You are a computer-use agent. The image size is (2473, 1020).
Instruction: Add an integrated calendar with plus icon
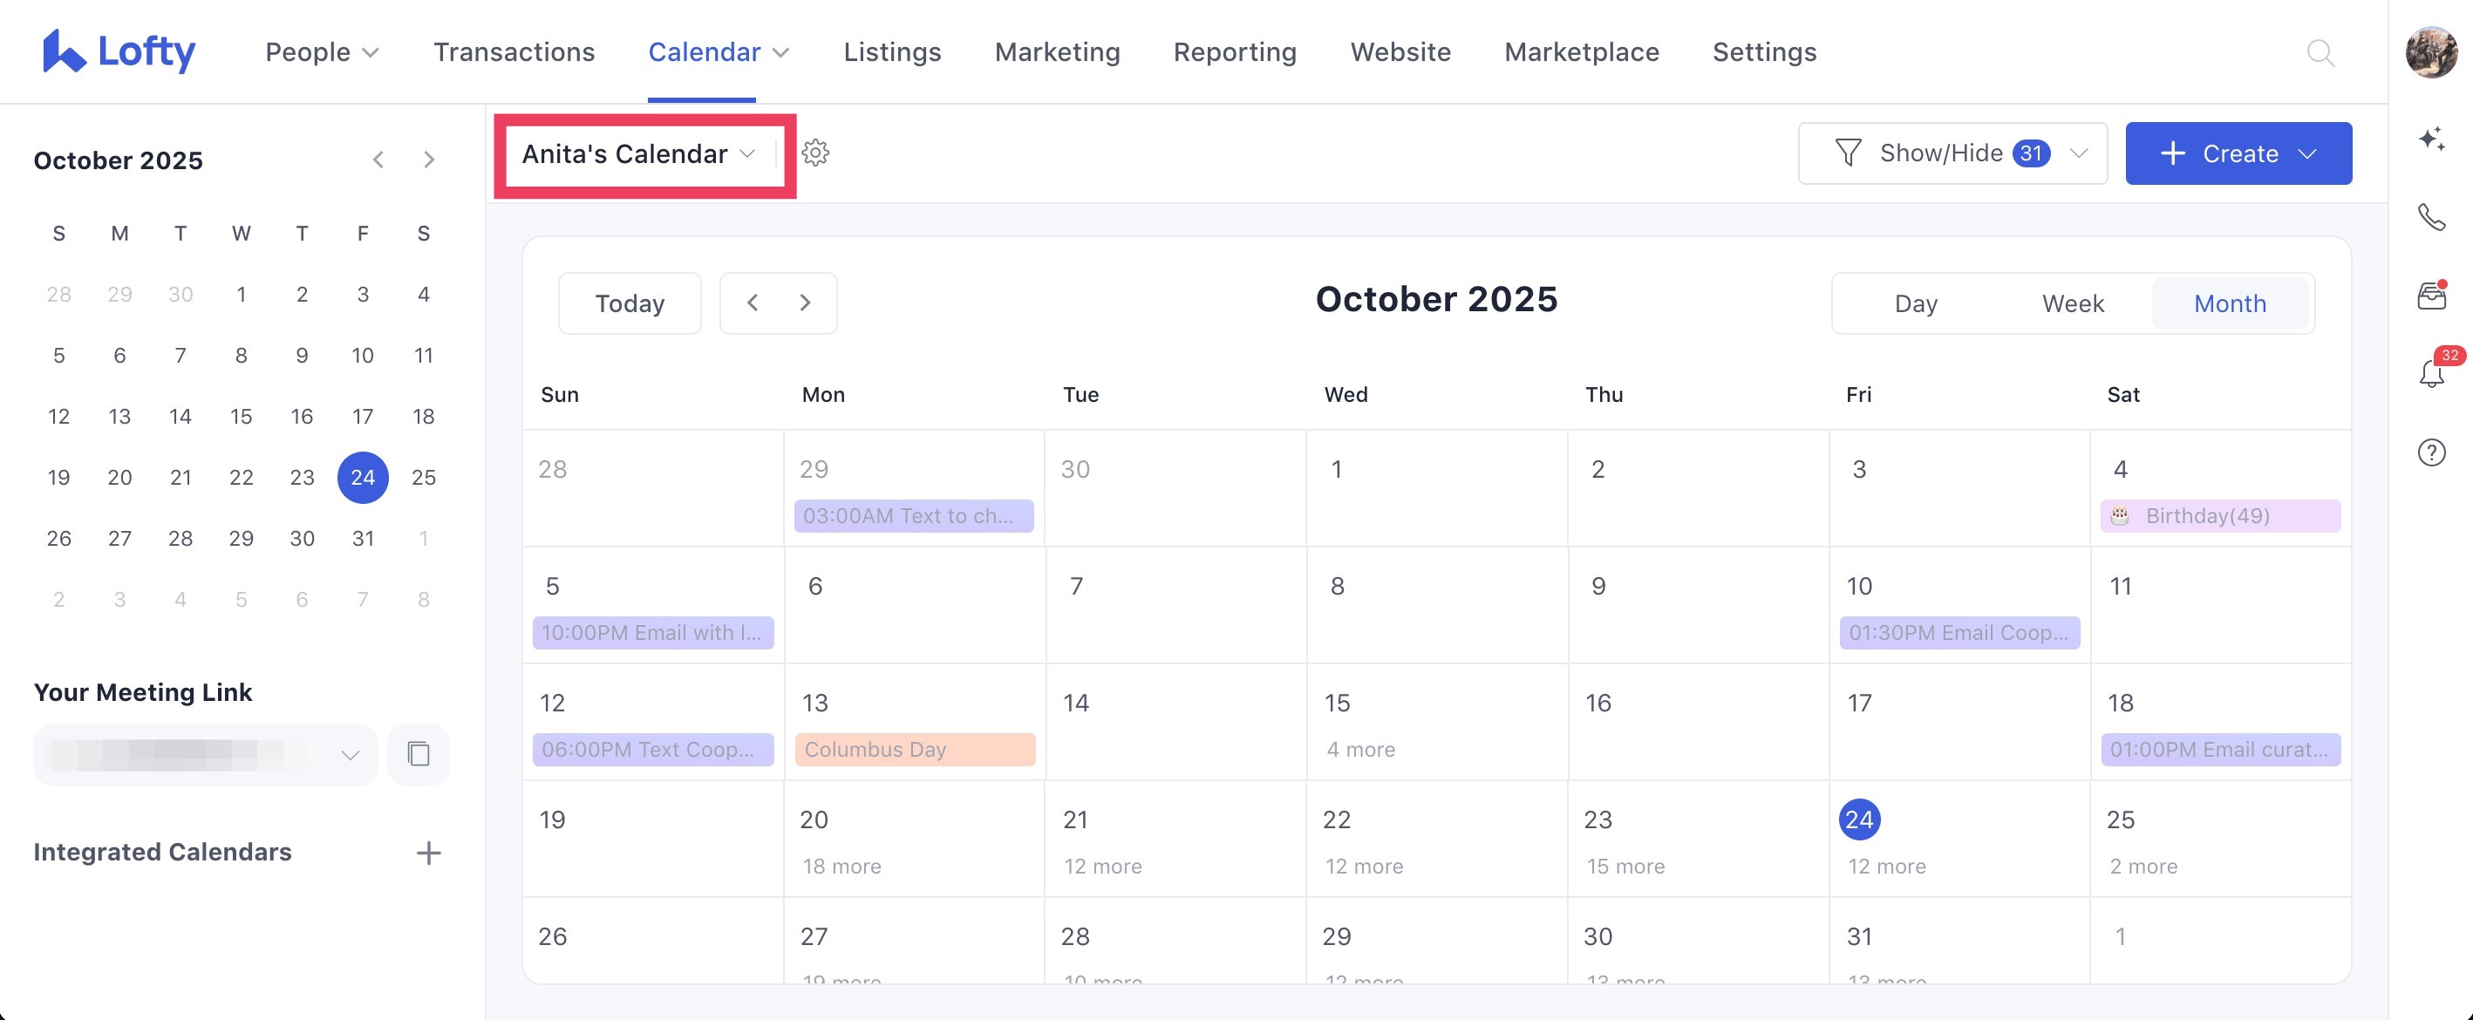(x=429, y=852)
